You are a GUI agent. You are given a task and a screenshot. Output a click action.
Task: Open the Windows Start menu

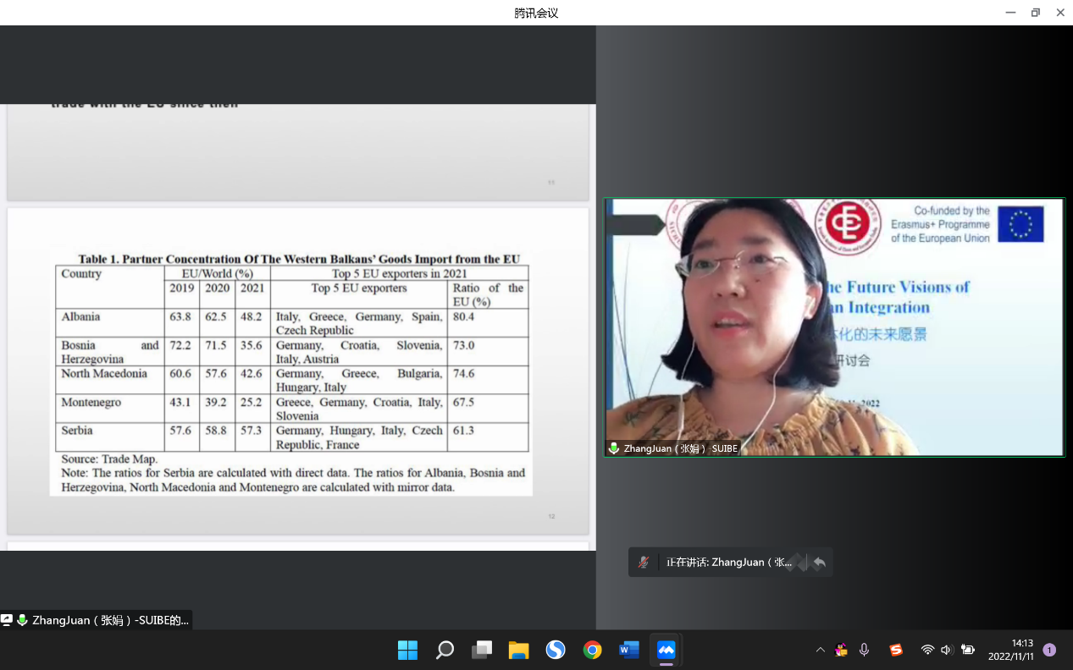(407, 650)
